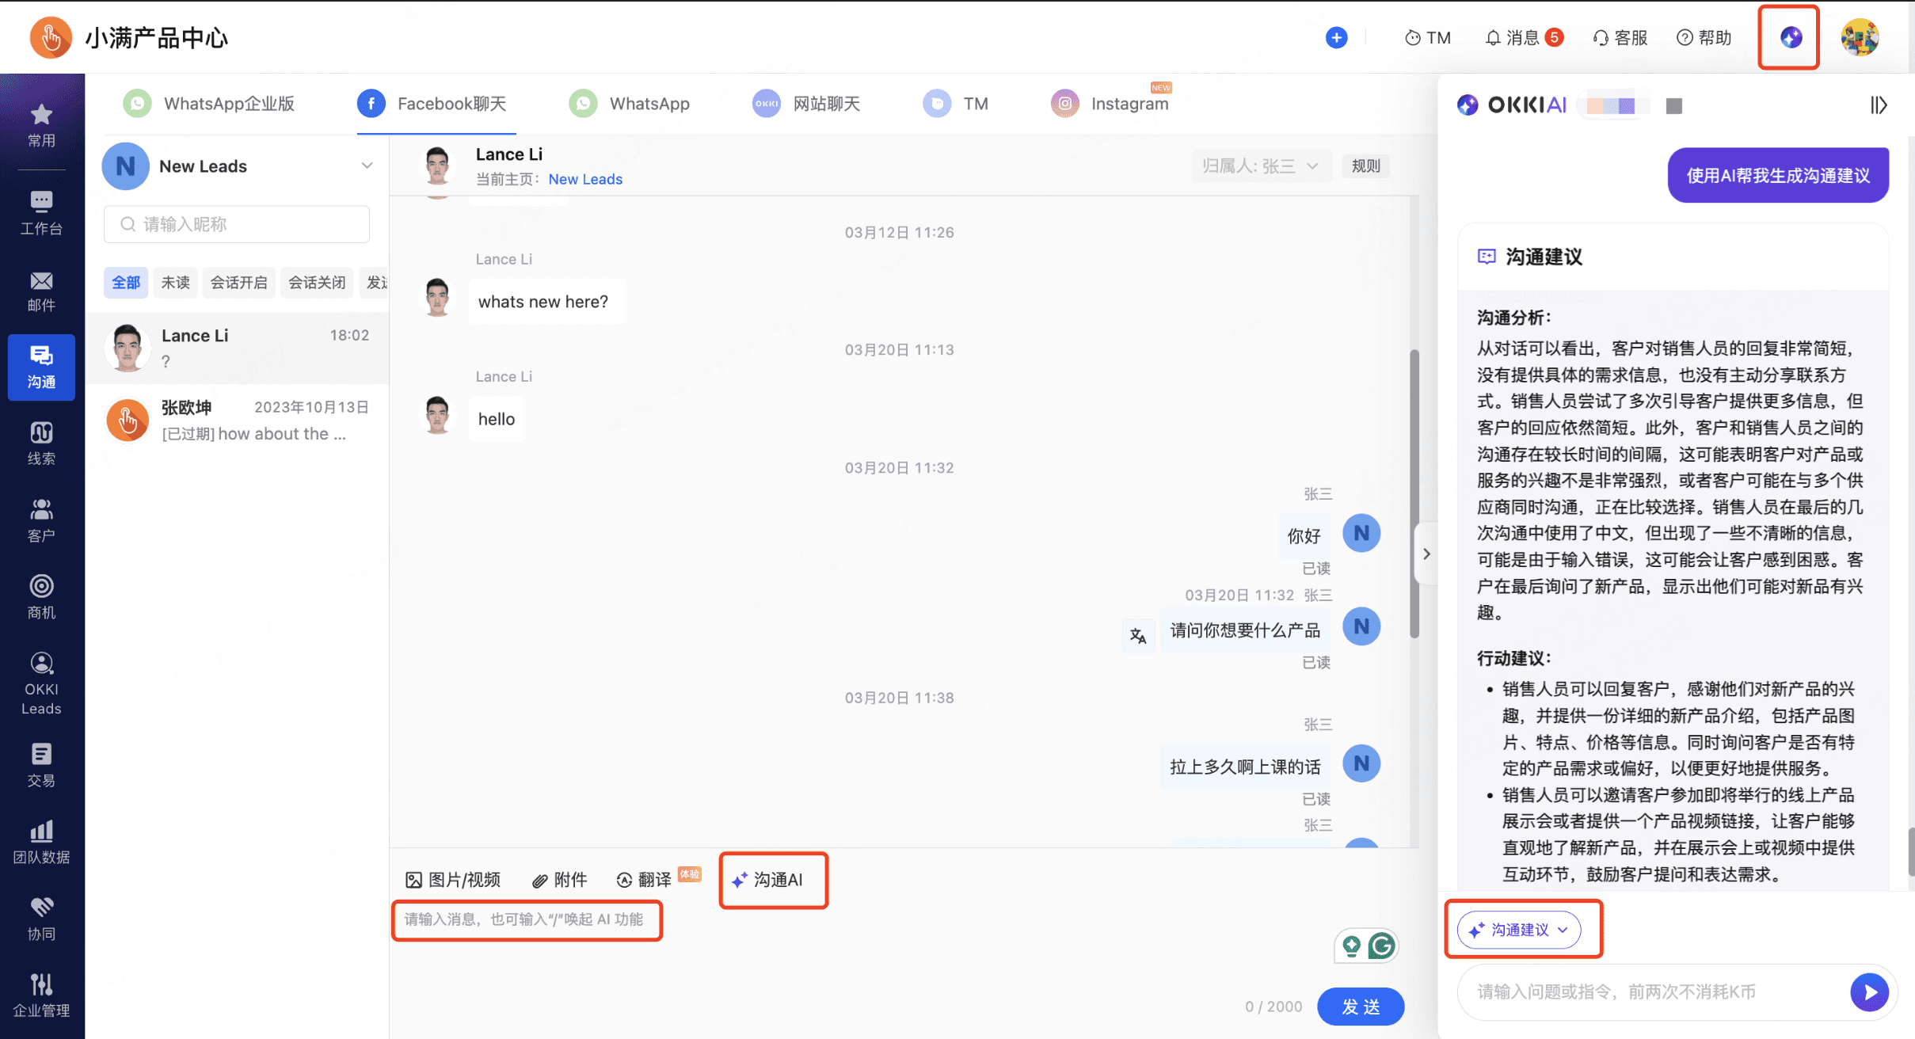
Task: Stop AI generation with the square icon
Action: [x=1673, y=105]
